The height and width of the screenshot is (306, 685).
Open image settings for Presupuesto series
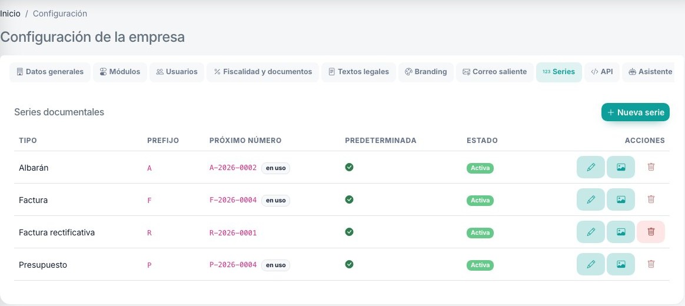pyautogui.click(x=621, y=264)
